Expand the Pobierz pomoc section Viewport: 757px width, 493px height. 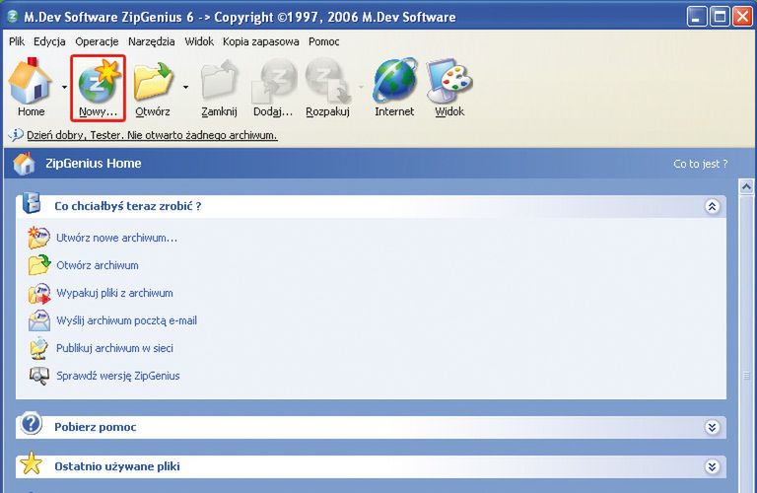tap(712, 427)
